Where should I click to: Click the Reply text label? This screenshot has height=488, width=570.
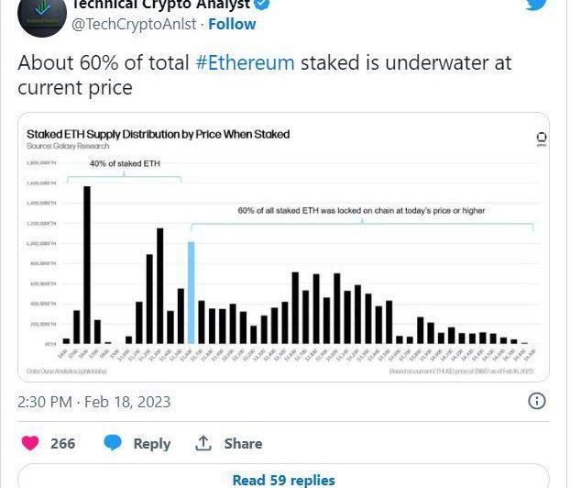pos(152,444)
